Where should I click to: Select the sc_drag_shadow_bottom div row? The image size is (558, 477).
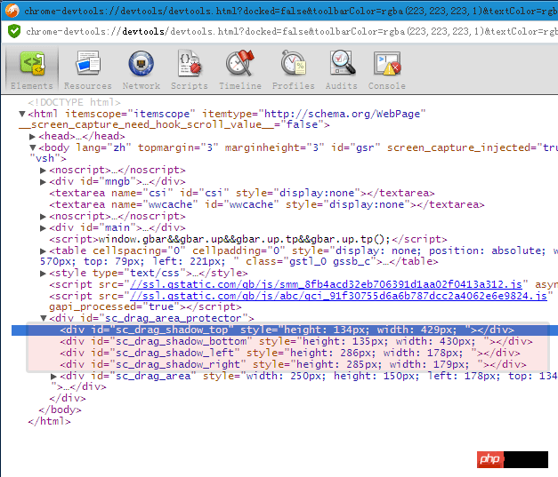[x=296, y=341]
